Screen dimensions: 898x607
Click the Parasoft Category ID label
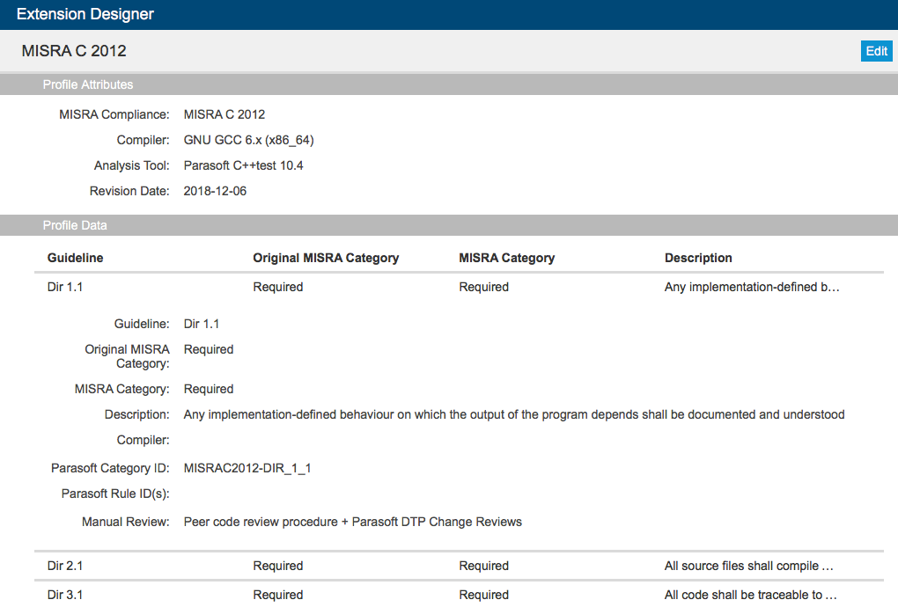[111, 469]
